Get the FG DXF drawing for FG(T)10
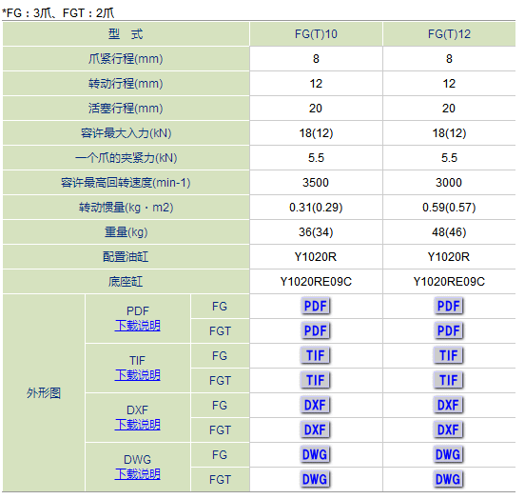The image size is (525, 499). [x=316, y=405]
